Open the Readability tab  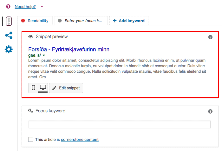[x=35, y=21]
